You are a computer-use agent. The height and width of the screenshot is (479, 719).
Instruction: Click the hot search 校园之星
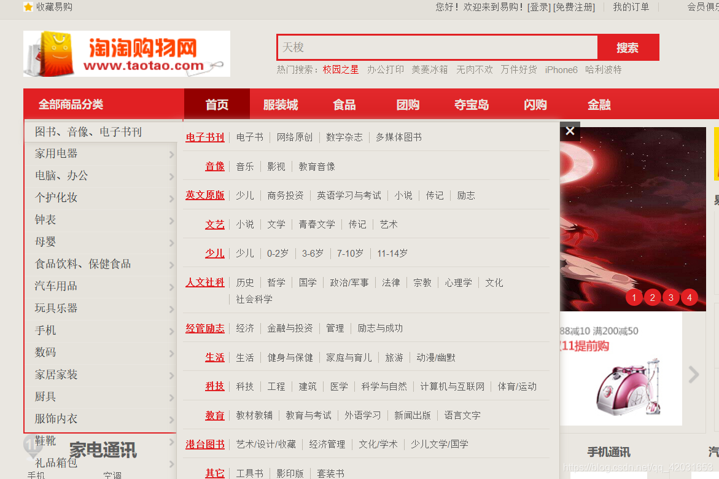(341, 70)
